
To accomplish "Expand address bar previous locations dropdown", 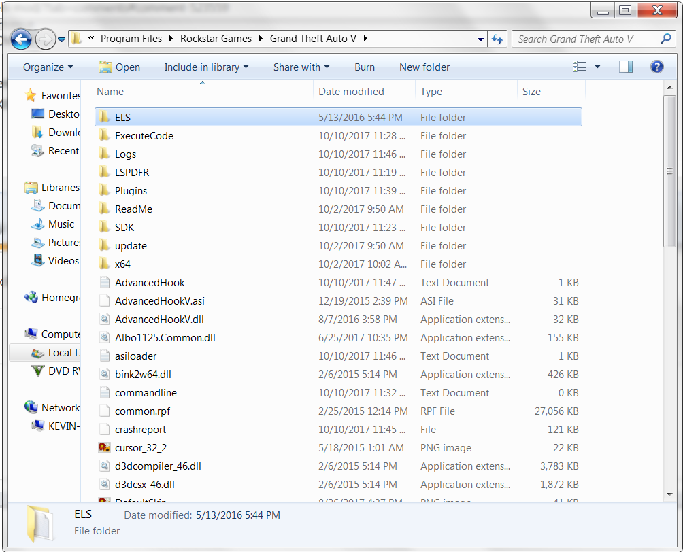I will coord(480,39).
